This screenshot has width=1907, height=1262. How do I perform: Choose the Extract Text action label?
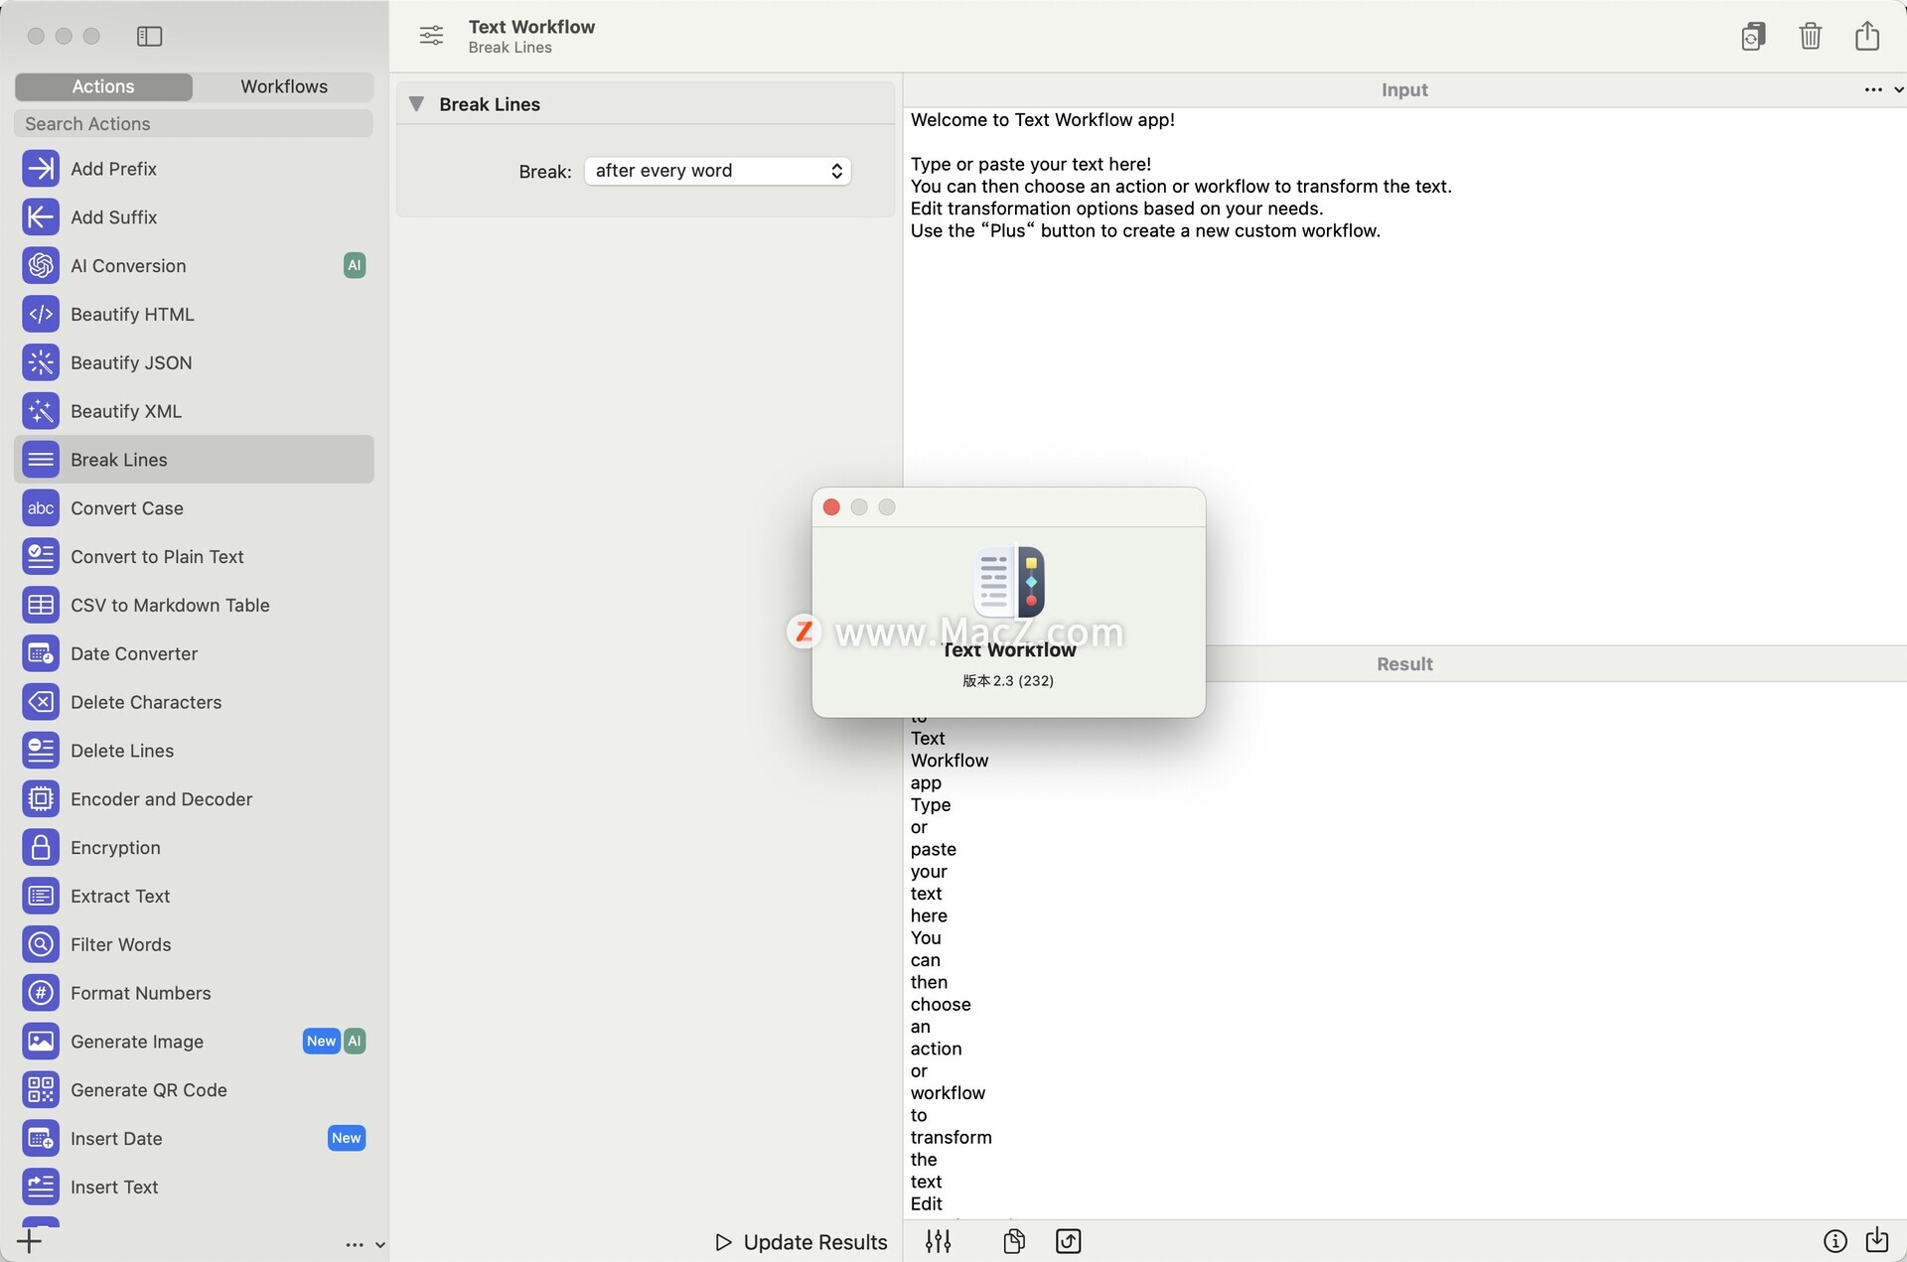click(120, 897)
